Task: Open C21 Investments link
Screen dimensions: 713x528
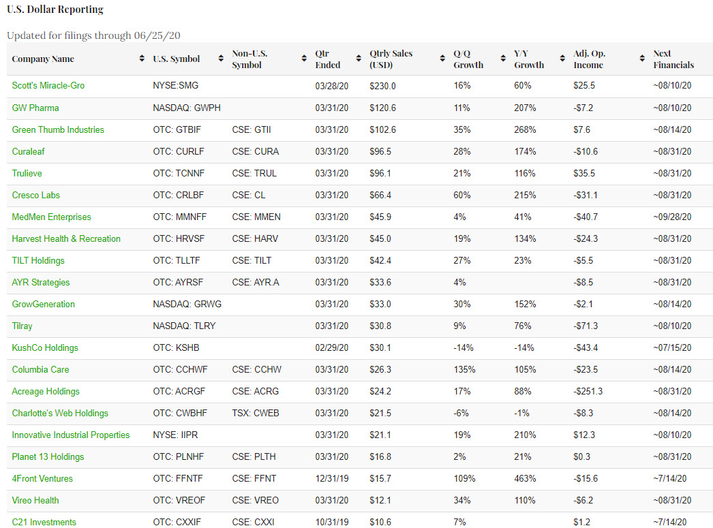Action: (x=44, y=522)
